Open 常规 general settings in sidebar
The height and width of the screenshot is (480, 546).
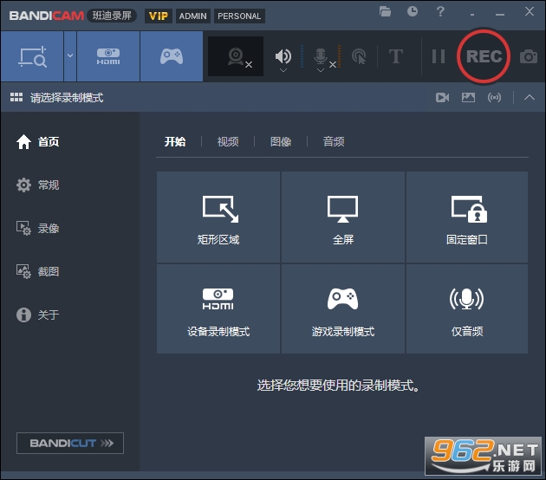37,185
